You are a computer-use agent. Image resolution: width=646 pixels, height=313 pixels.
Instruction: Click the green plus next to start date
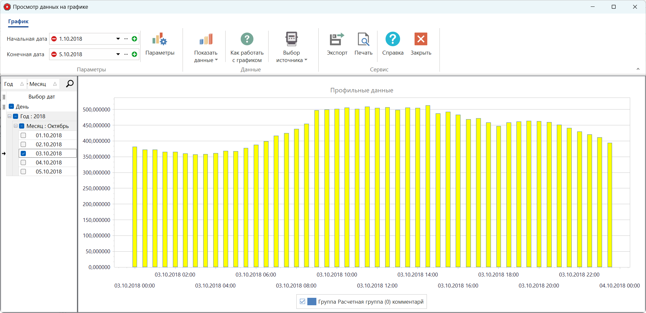pos(134,38)
